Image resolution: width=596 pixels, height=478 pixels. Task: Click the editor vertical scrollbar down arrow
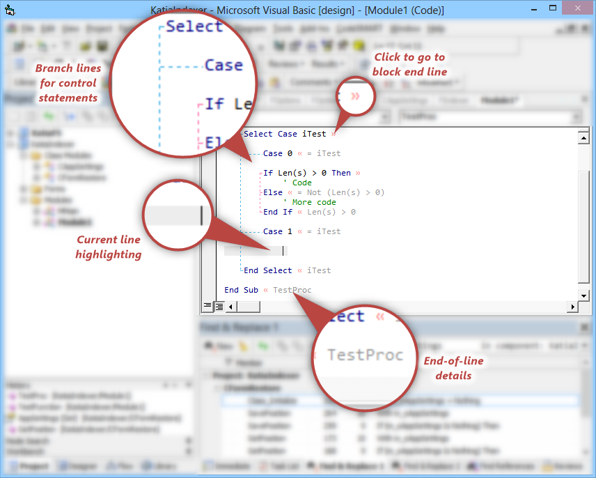click(x=583, y=295)
